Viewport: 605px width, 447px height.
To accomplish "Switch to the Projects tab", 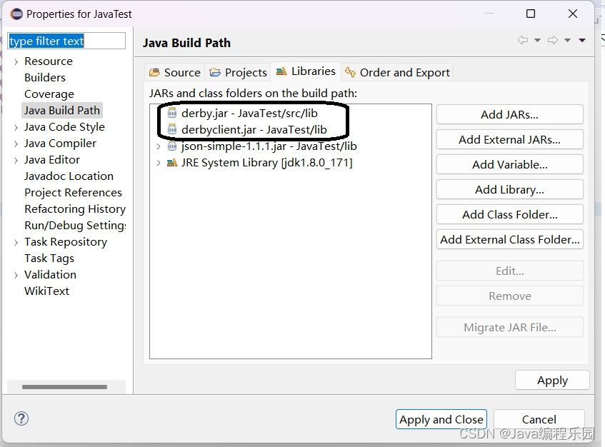I will point(238,72).
